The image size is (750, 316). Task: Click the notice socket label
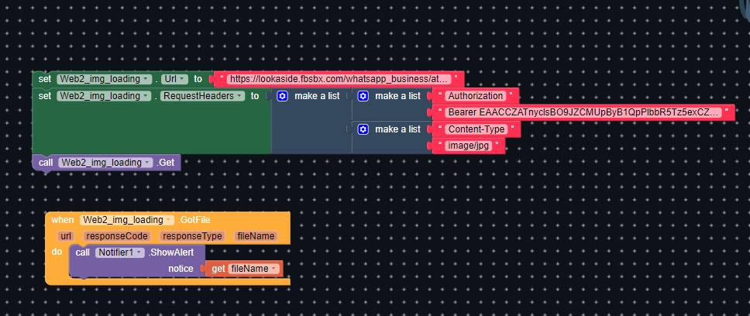pos(181,269)
